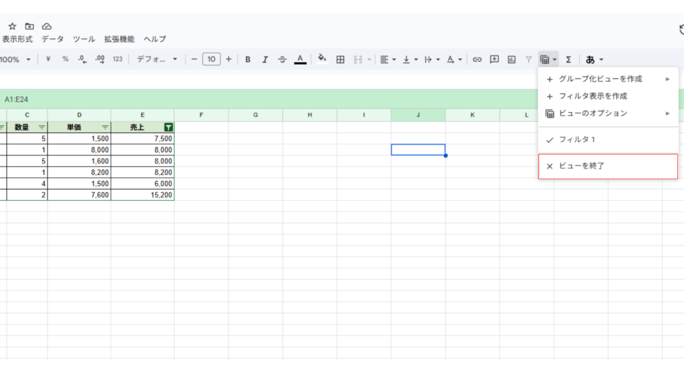Screen dimensions: 684x373
Task: Format cells as percent
Action: [x=65, y=59]
